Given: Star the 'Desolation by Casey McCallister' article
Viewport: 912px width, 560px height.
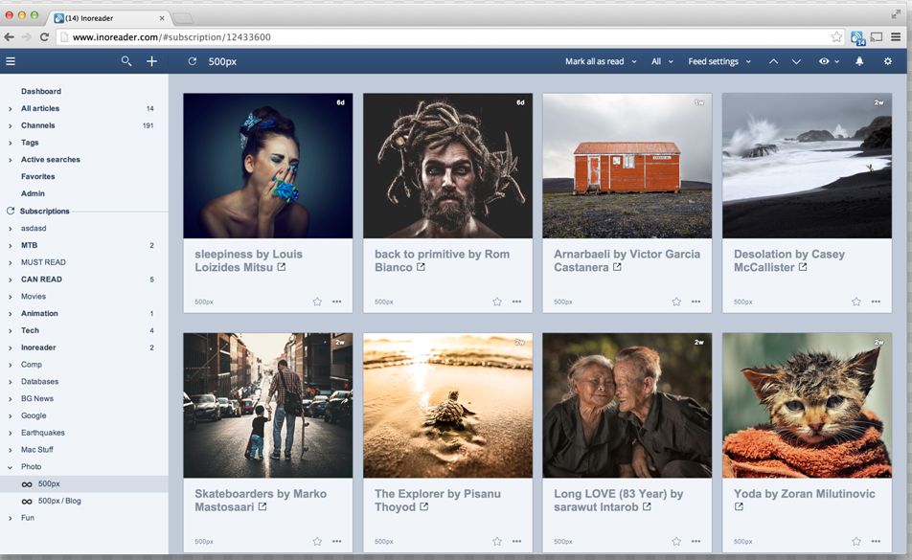Looking at the screenshot, I should (x=856, y=302).
